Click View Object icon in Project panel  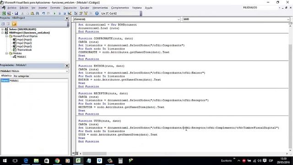(x=8, y=24)
